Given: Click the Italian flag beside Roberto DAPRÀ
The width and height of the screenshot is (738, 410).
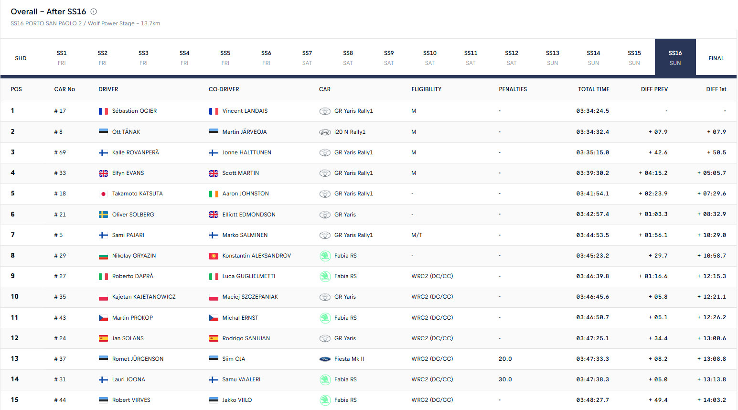Looking at the screenshot, I should (103, 277).
